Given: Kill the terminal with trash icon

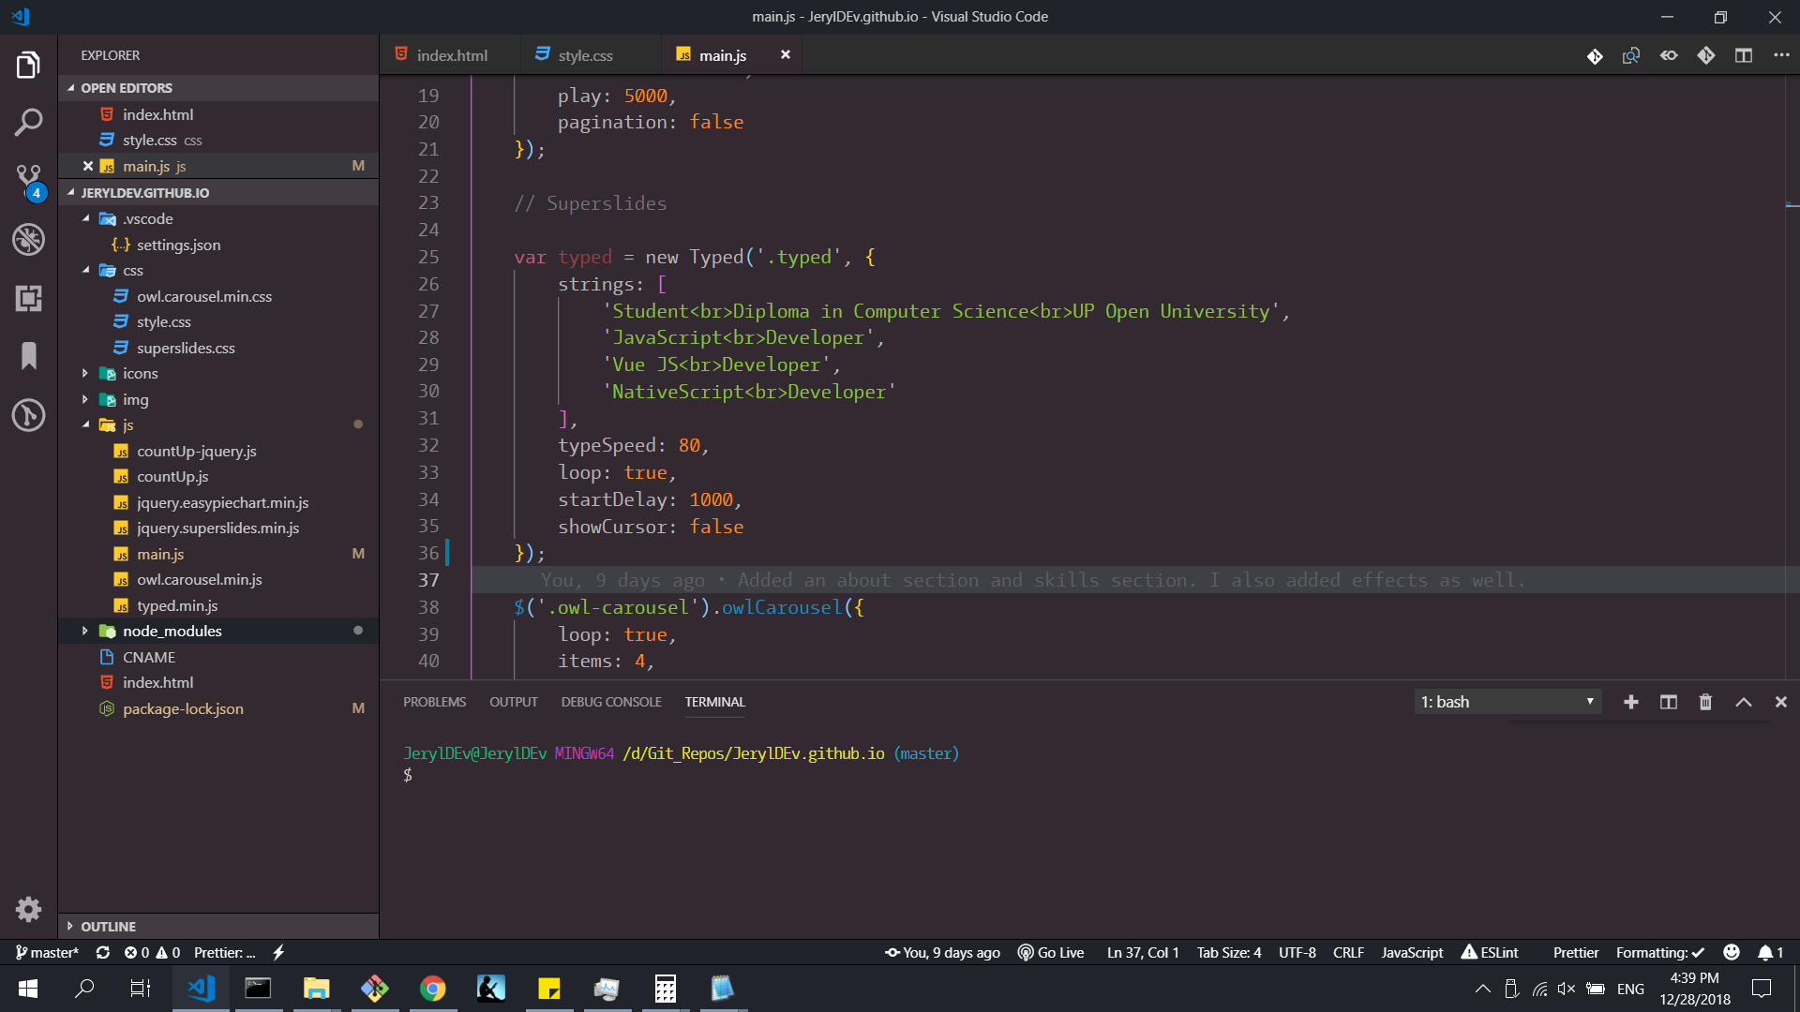Looking at the screenshot, I should coord(1705,702).
